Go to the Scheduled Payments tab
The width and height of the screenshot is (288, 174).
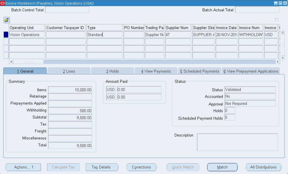199,71
